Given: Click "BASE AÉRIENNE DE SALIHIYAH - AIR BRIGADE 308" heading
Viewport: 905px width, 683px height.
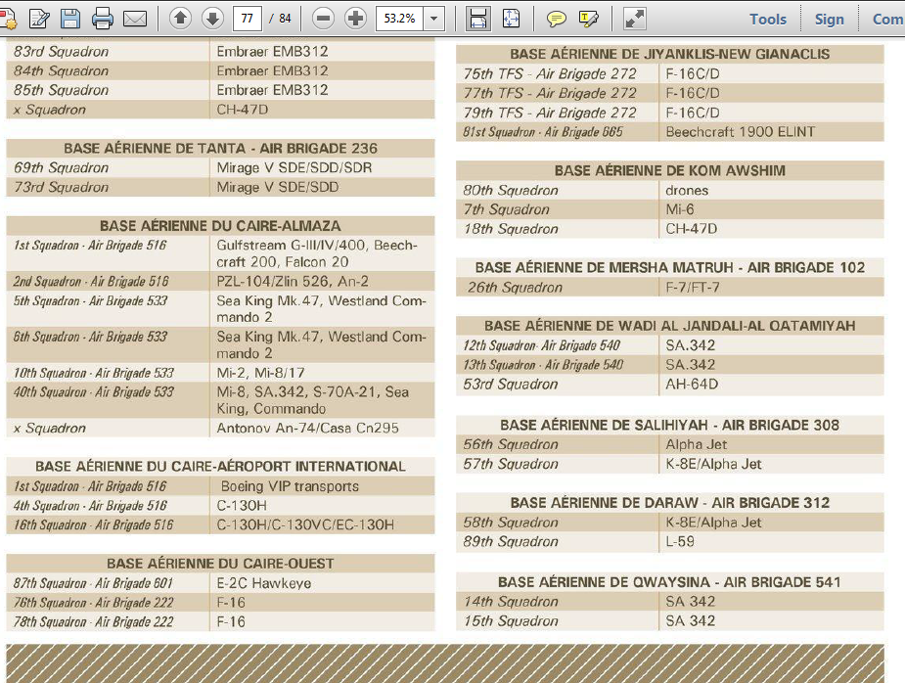Looking at the screenshot, I should [x=669, y=426].
